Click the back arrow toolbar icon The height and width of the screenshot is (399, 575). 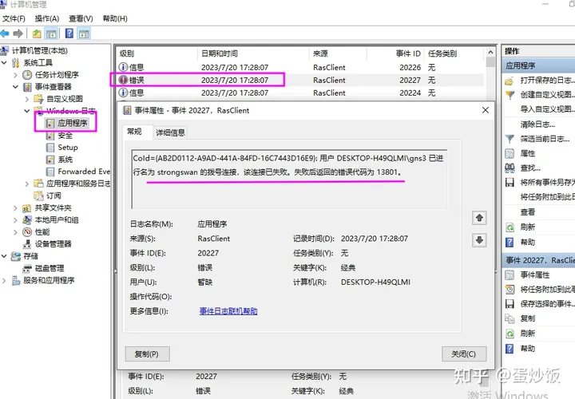(5, 34)
